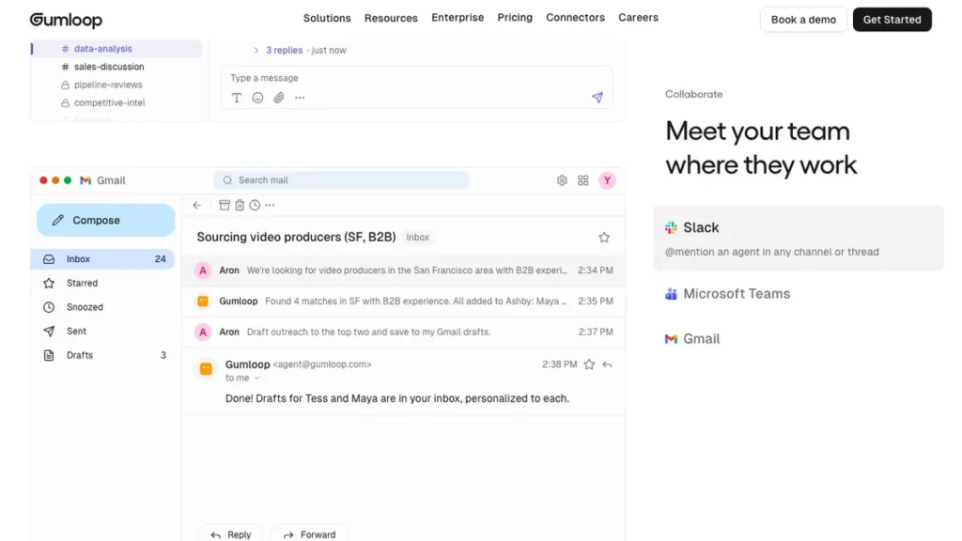Click the agent@gumloop.com address
The width and height of the screenshot is (962, 541).
pos(322,364)
